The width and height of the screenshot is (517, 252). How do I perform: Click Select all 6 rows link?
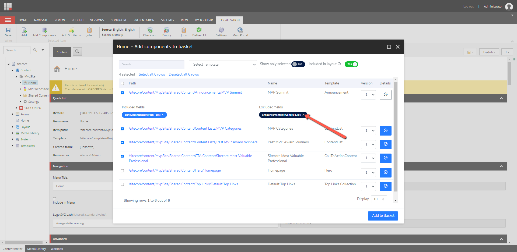(152, 74)
